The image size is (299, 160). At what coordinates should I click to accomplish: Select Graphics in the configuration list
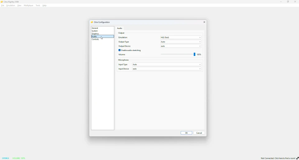tap(102, 34)
